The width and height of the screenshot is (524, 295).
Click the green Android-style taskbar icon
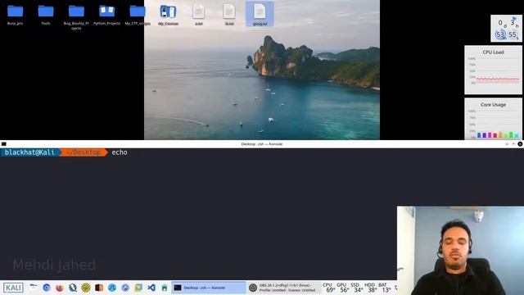(165, 288)
